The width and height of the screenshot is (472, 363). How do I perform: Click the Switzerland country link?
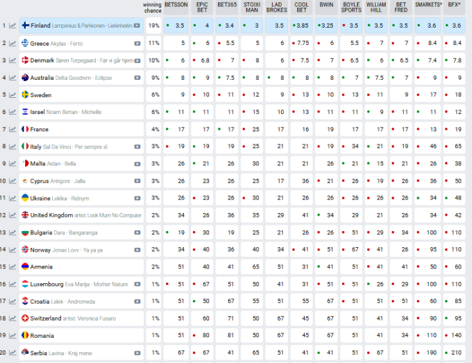(47, 318)
